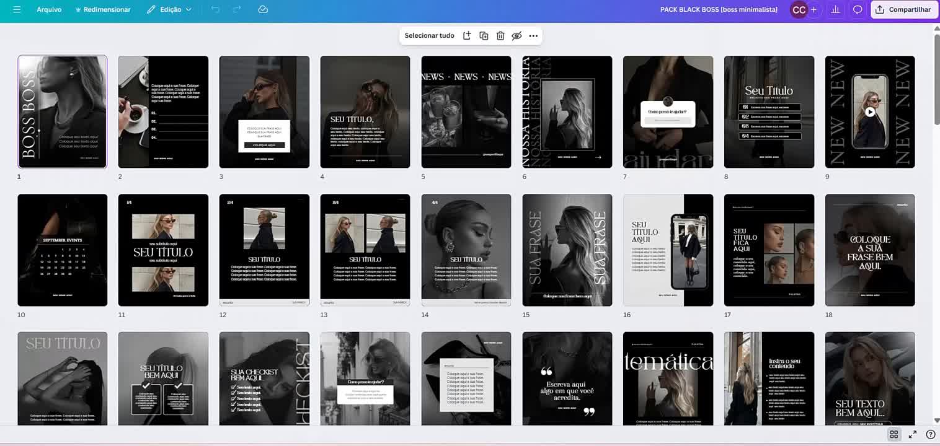The width and height of the screenshot is (940, 446).
Task: Select the SEU TEXTO BEM AQUI thumbnail
Action: [870, 378]
